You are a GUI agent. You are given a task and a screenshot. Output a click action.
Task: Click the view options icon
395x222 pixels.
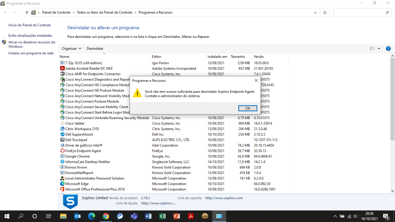click(372, 49)
